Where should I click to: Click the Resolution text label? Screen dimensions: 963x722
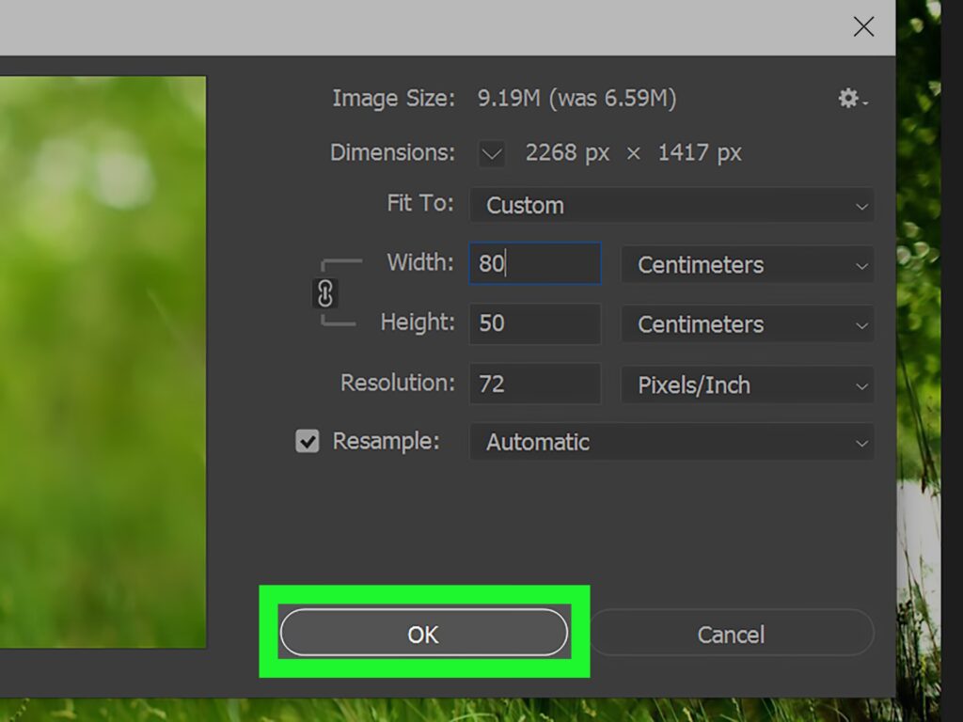point(397,384)
